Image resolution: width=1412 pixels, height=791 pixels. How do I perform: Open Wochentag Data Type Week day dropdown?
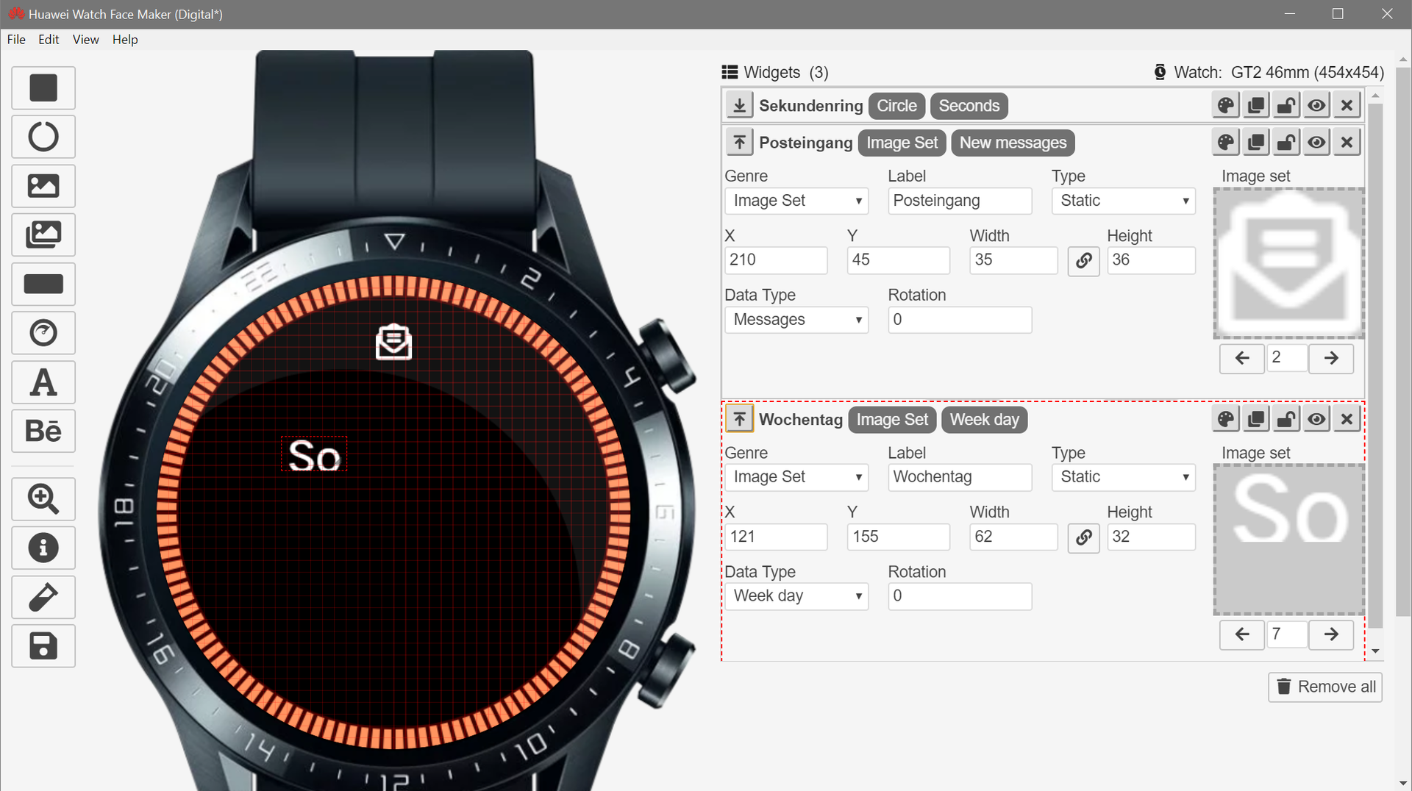click(x=796, y=596)
